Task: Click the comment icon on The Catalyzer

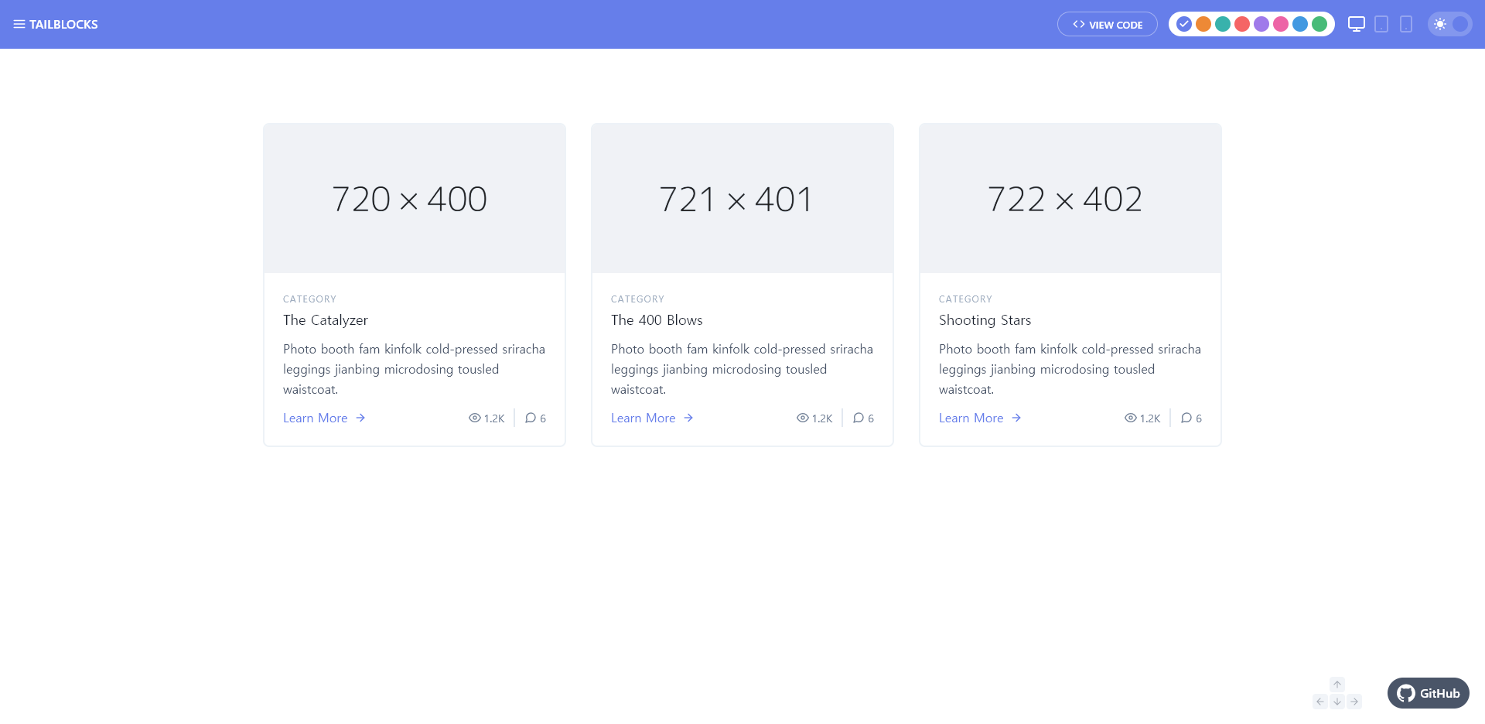Action: click(x=531, y=418)
